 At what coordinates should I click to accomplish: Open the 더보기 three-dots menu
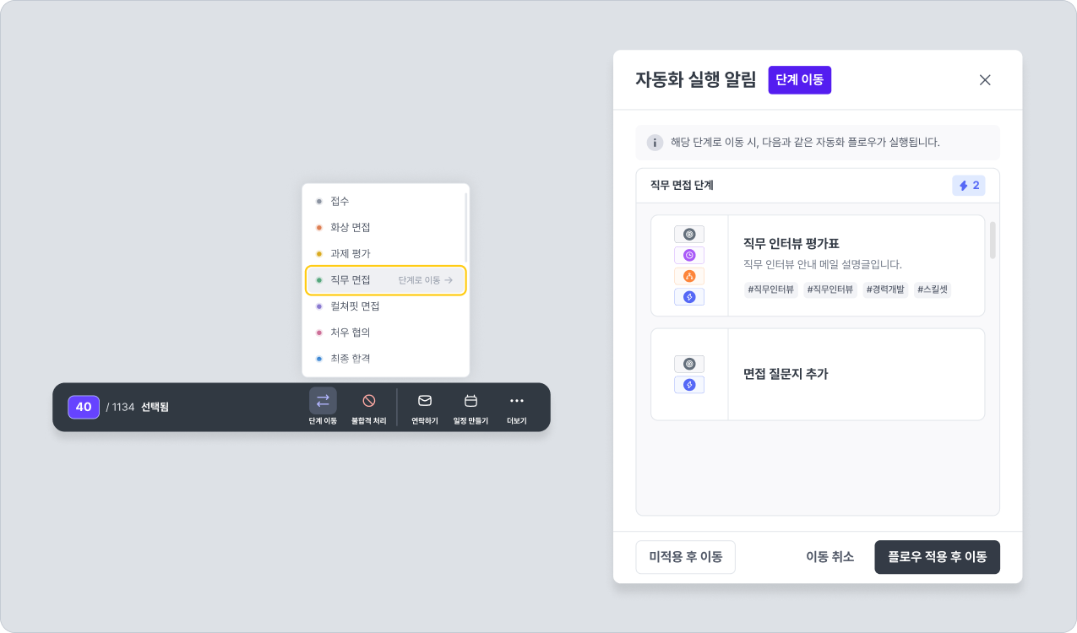(517, 401)
